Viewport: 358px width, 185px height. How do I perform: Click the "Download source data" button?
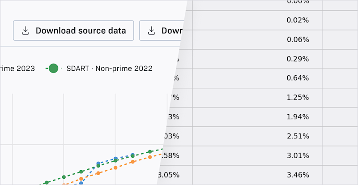(x=73, y=30)
